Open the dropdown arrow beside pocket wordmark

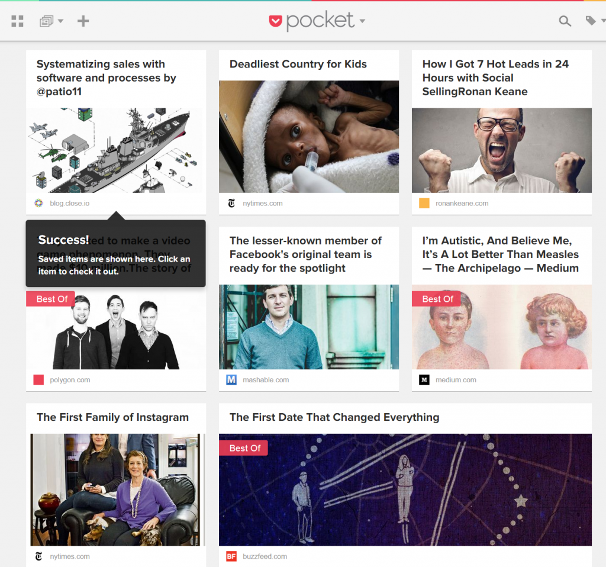[362, 21]
